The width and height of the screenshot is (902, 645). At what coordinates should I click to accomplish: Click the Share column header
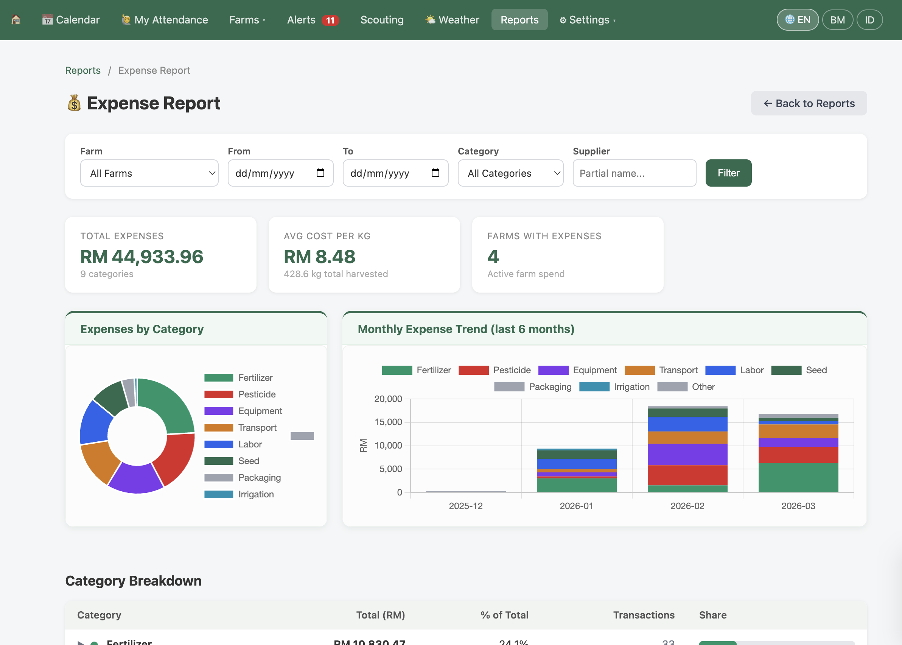712,615
